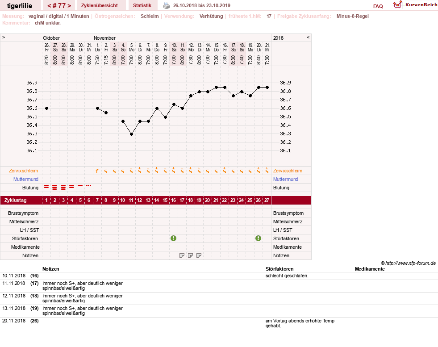
Task: Click the 10. Sa date header
Action: pos(174,47)
